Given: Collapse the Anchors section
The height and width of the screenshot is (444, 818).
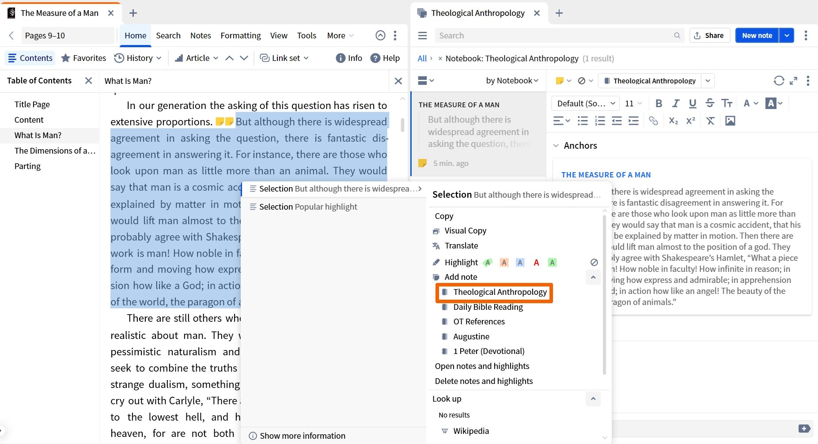Looking at the screenshot, I should coord(556,146).
